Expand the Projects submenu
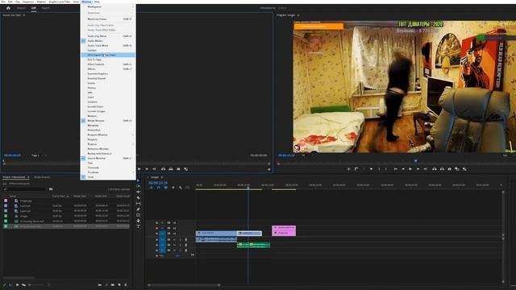Viewport: 516px width, 290px height. 108,144
